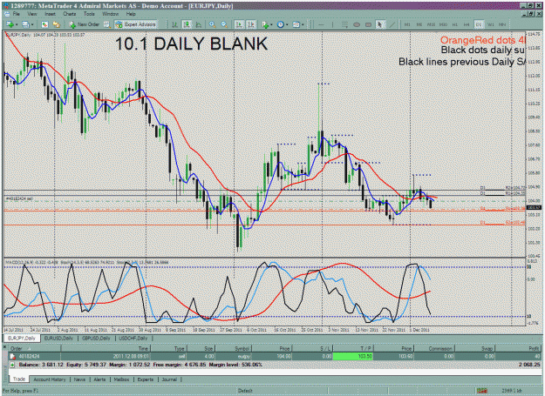Switch to the USDCHF,Daily chart tab
The height and width of the screenshot is (396, 545).
click(x=133, y=338)
